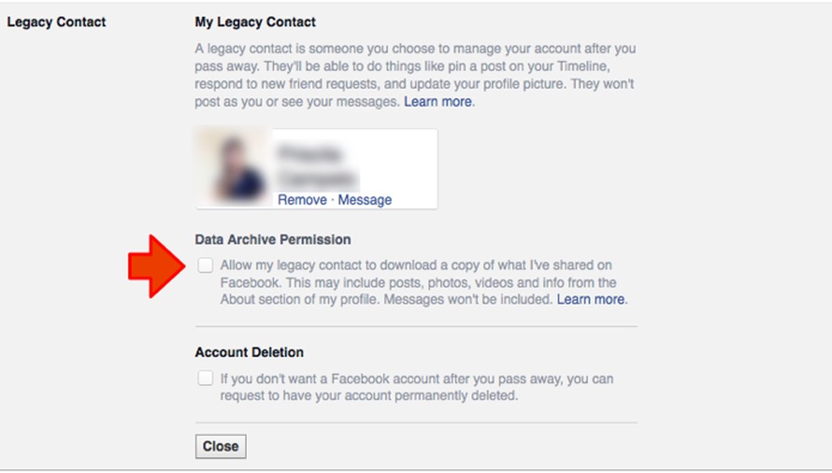
Task: Click the "Account Deletion" heading
Action: 249,352
